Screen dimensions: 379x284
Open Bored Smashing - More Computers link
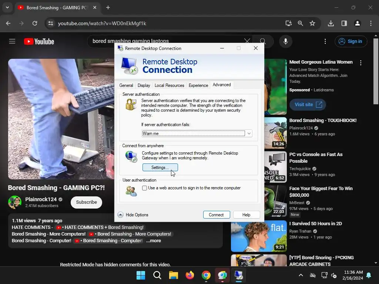click(130, 234)
